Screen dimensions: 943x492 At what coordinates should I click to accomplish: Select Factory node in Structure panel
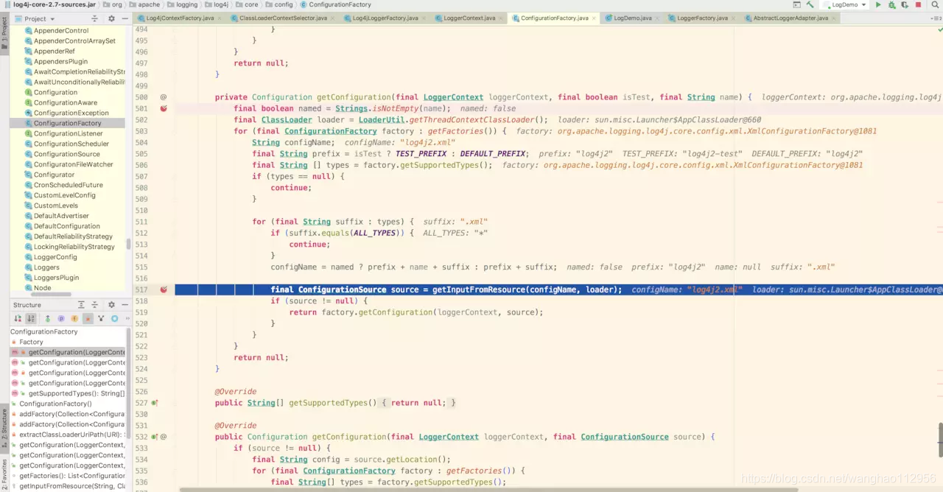pyautogui.click(x=31, y=342)
